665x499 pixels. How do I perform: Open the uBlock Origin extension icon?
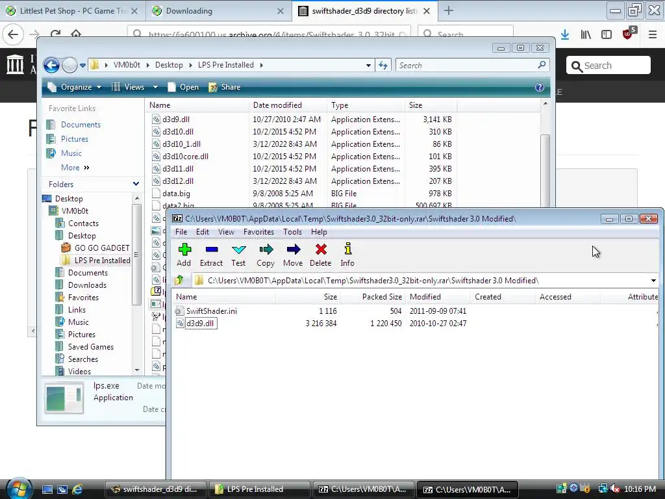pyautogui.click(x=628, y=34)
